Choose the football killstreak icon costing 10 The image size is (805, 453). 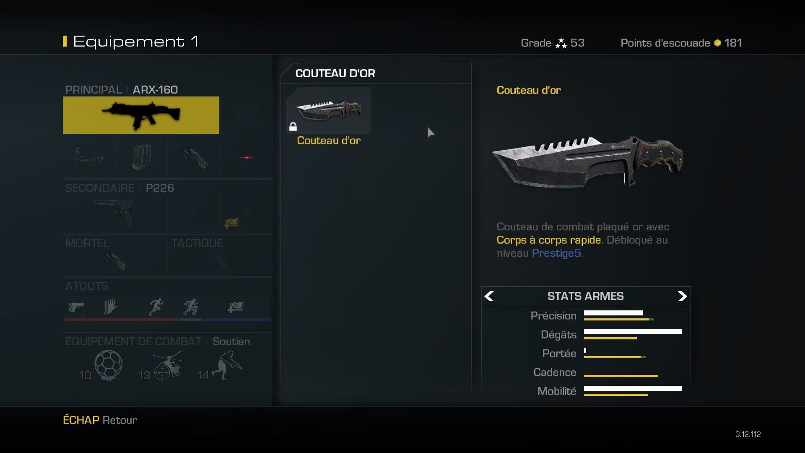[108, 365]
